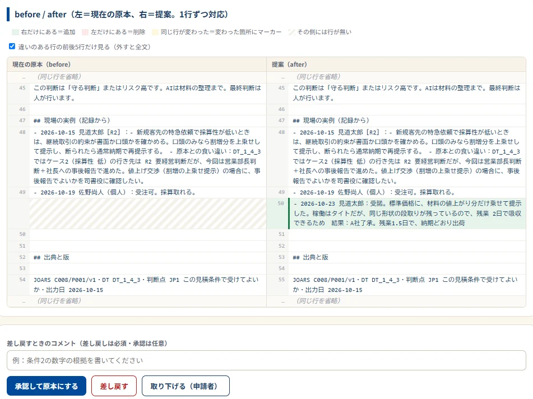Click added green line 2026-10-23 見道太郎
The width and height of the screenshot is (533, 399).
point(407,213)
